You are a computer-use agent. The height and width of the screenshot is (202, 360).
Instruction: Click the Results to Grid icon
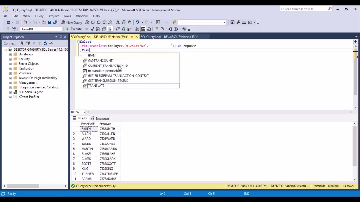[143, 29]
